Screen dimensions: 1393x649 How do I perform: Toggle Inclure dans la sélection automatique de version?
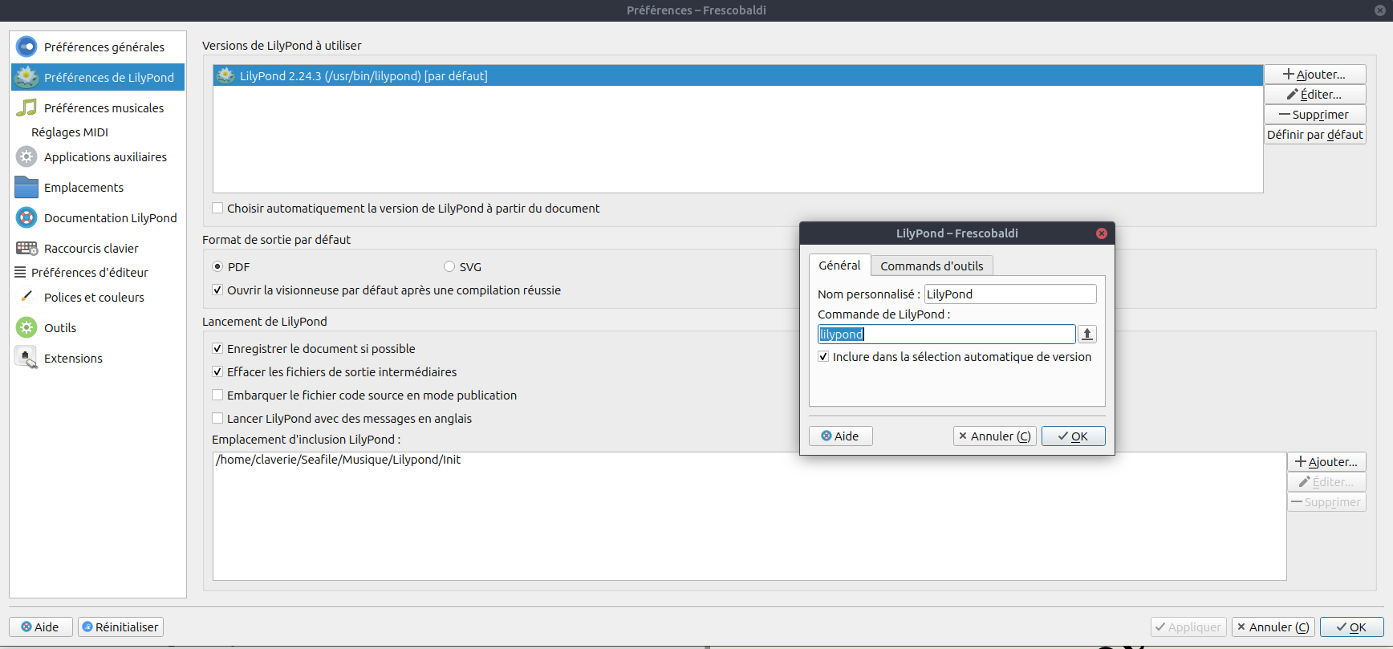tap(823, 356)
